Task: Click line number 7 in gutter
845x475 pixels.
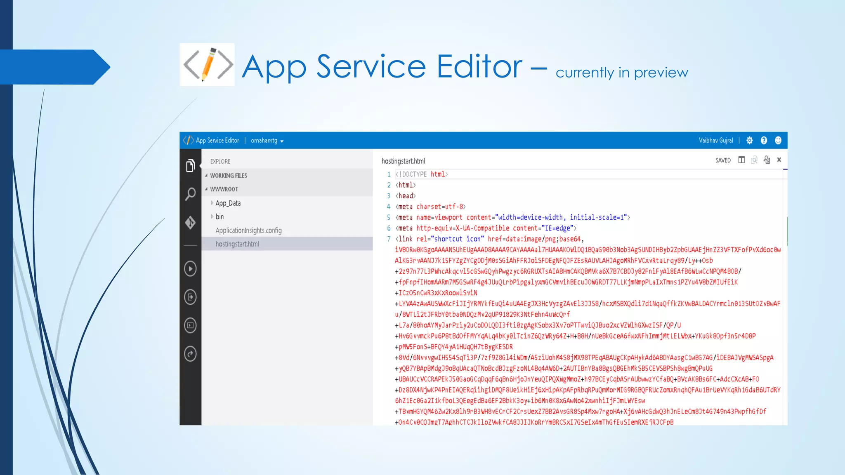Action: (389, 239)
